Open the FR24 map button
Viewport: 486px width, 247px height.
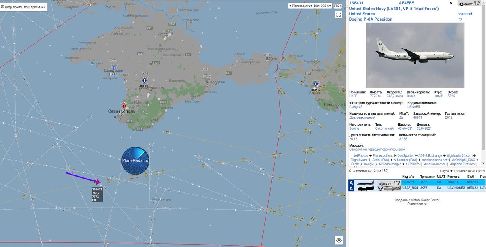coord(337,6)
